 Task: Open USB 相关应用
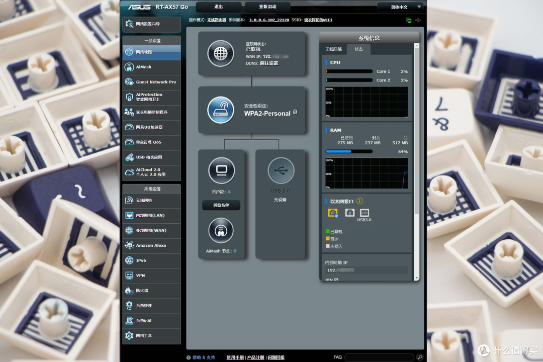(x=151, y=157)
